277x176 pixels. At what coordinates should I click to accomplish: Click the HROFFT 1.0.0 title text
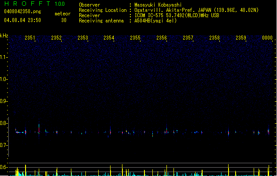pos(35,4)
